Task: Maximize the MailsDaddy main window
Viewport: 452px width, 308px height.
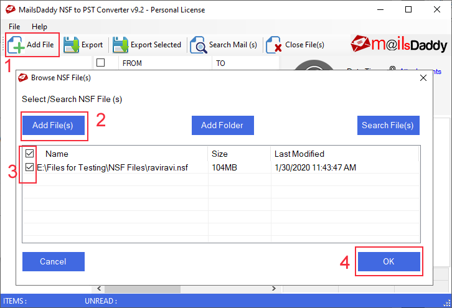Action: [x=408, y=9]
